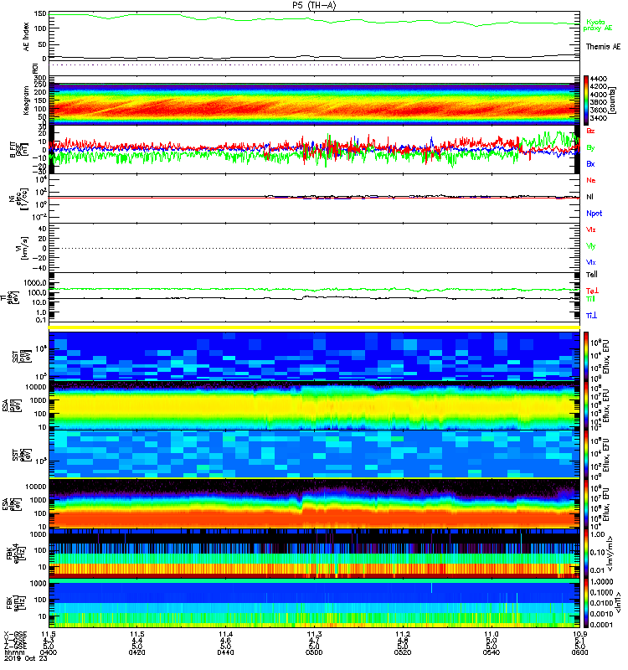Click the "10.9" X-GSE position value
This screenshot has height=670, width=628.
click(x=579, y=634)
